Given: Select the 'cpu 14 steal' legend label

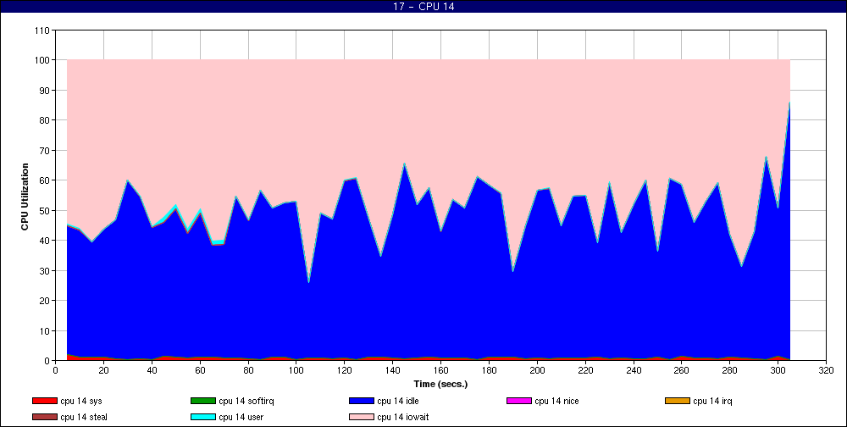Looking at the screenshot, I should pyautogui.click(x=84, y=418).
